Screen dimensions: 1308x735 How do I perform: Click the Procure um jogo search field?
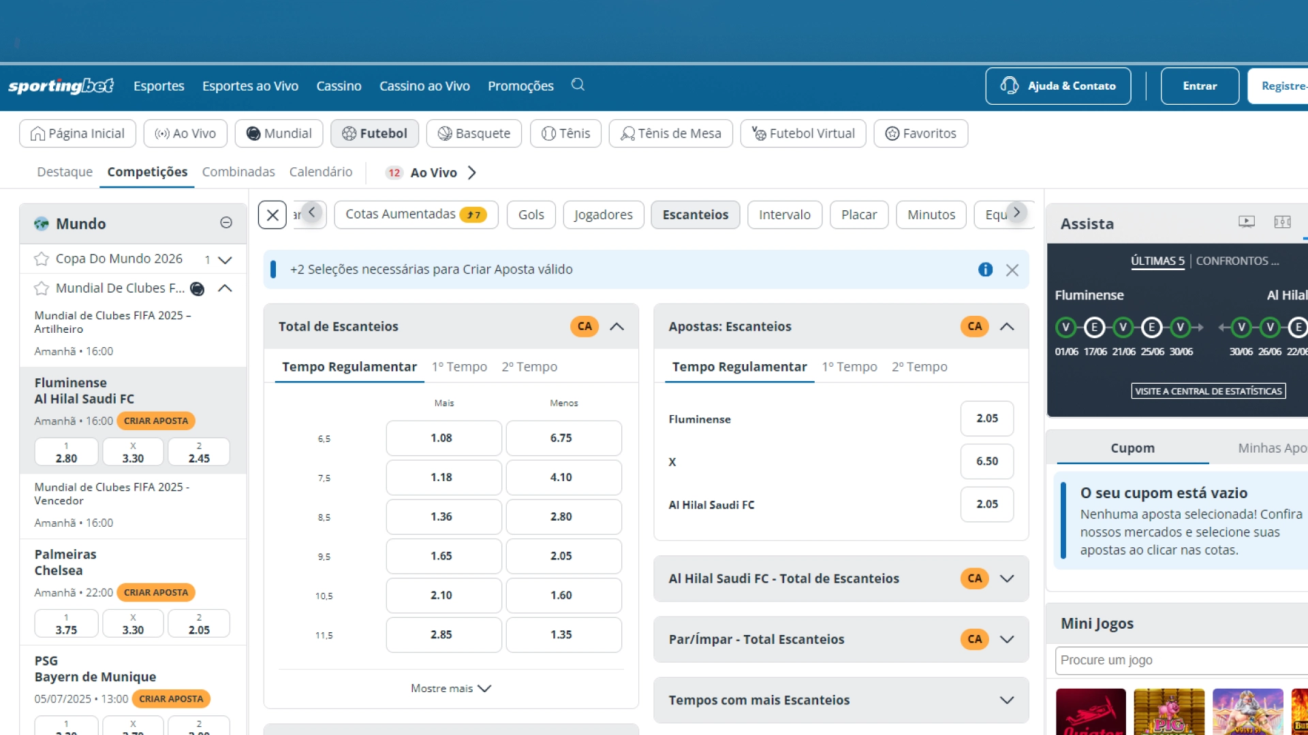1179,660
